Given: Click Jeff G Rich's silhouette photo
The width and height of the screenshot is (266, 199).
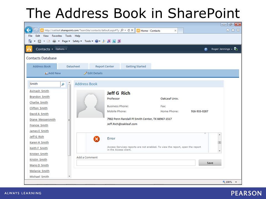Looking at the screenshot, I should tap(91, 104).
